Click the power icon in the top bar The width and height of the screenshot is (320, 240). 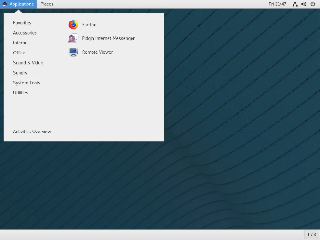[313, 4]
